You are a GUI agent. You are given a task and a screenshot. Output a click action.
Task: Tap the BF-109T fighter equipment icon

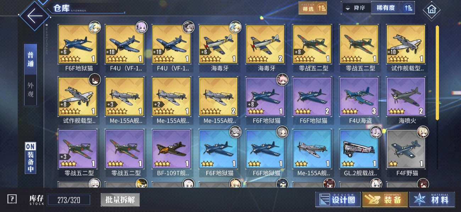pyautogui.click(x=171, y=149)
